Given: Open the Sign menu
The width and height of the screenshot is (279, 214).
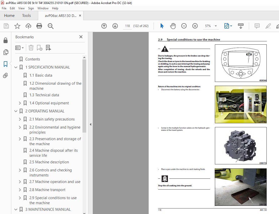Looking at the screenshot, I should tap(31, 8).
